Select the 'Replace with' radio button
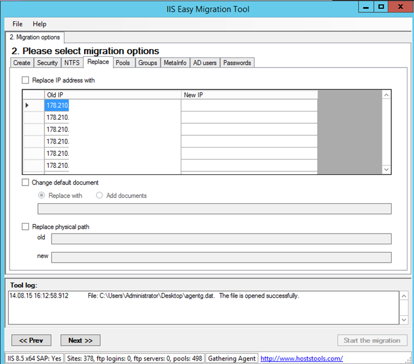Image resolution: width=414 pixels, height=364 pixels. pos(41,196)
